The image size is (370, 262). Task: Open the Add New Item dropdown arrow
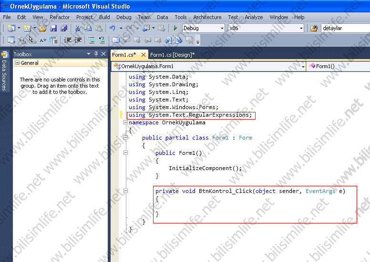[35, 28]
